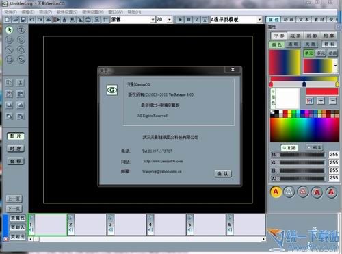Open the 轮廓 properties tab
The image size is (342, 254).
tap(328, 36)
